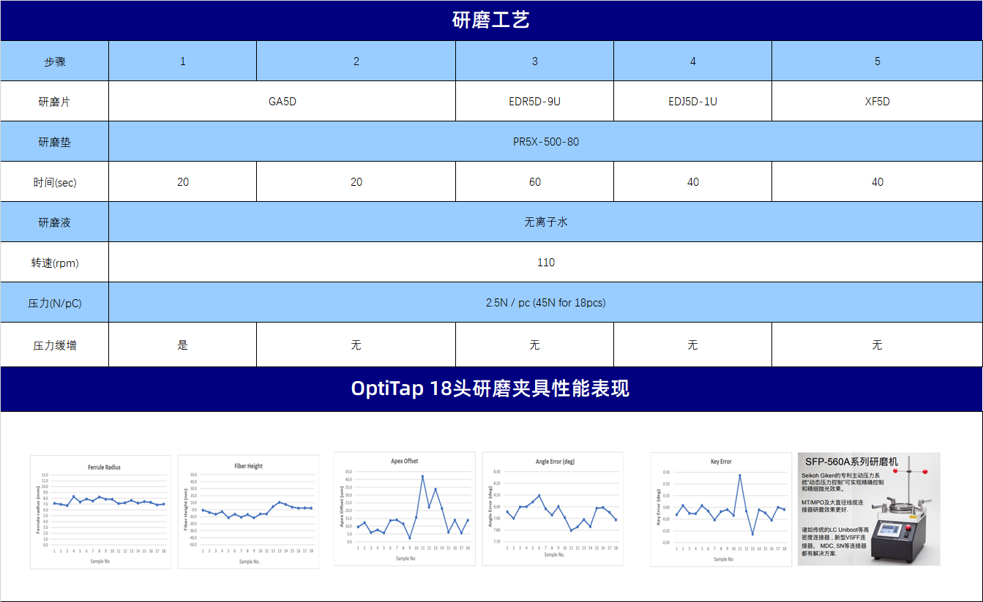The image size is (983, 602).
Task: Click the 无离子水 polishing liquid cell
Action: click(546, 222)
